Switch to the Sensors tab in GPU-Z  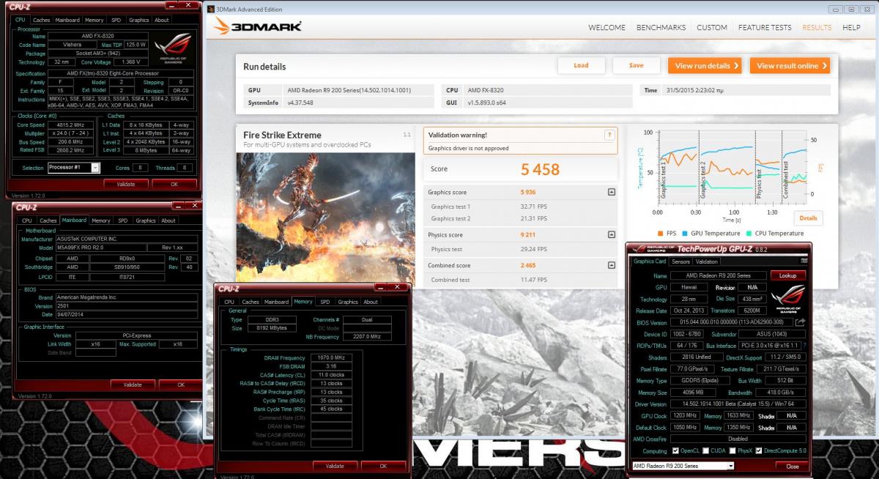(680, 261)
